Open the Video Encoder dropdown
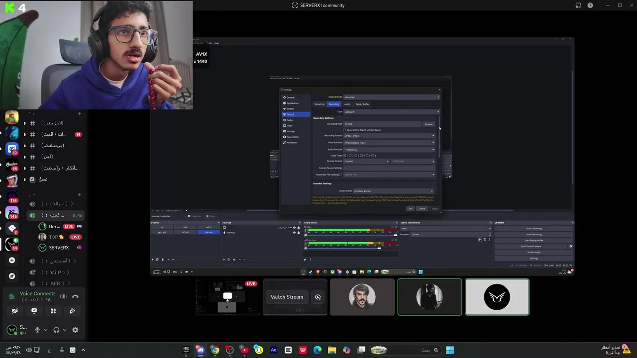The image size is (637, 358). tap(389, 143)
